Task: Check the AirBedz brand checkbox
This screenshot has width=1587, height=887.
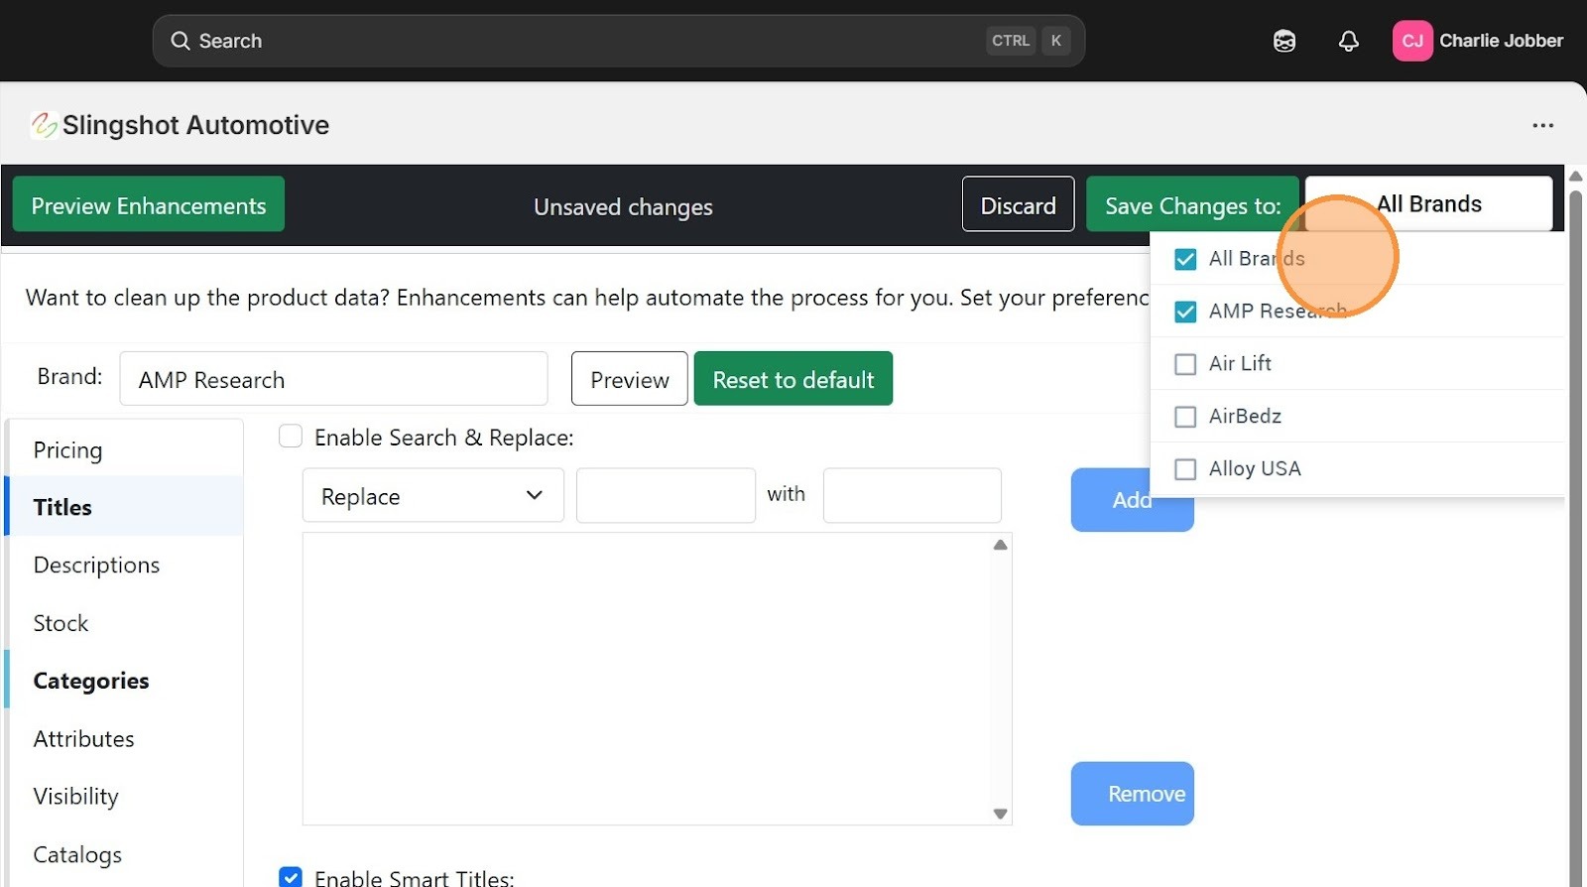Action: (1185, 417)
